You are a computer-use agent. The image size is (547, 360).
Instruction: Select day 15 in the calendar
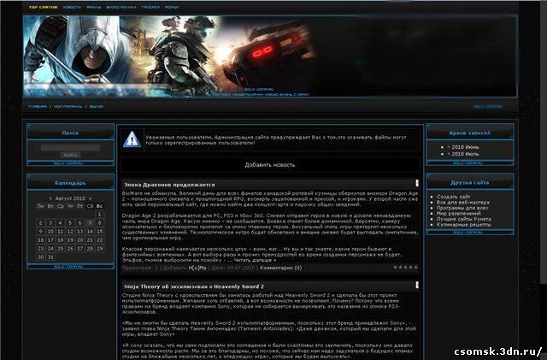(x=100, y=231)
